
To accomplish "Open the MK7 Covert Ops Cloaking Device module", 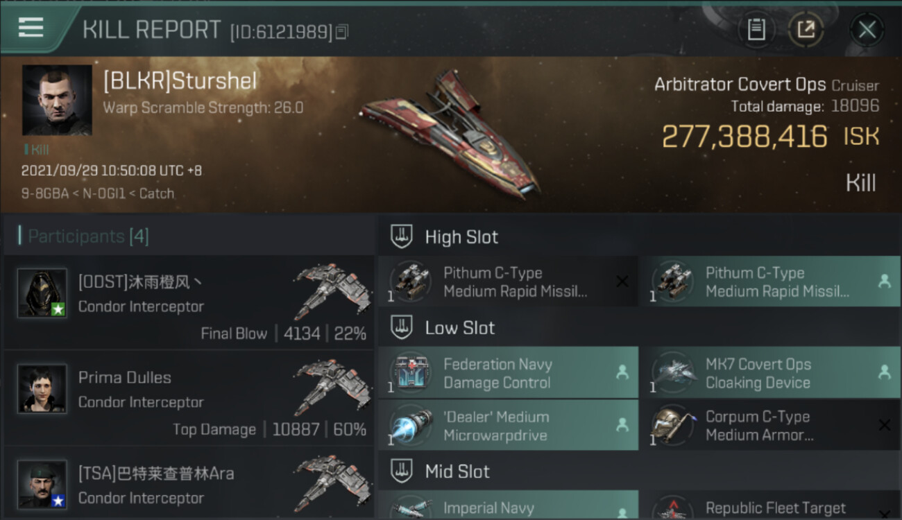I will (770, 373).
